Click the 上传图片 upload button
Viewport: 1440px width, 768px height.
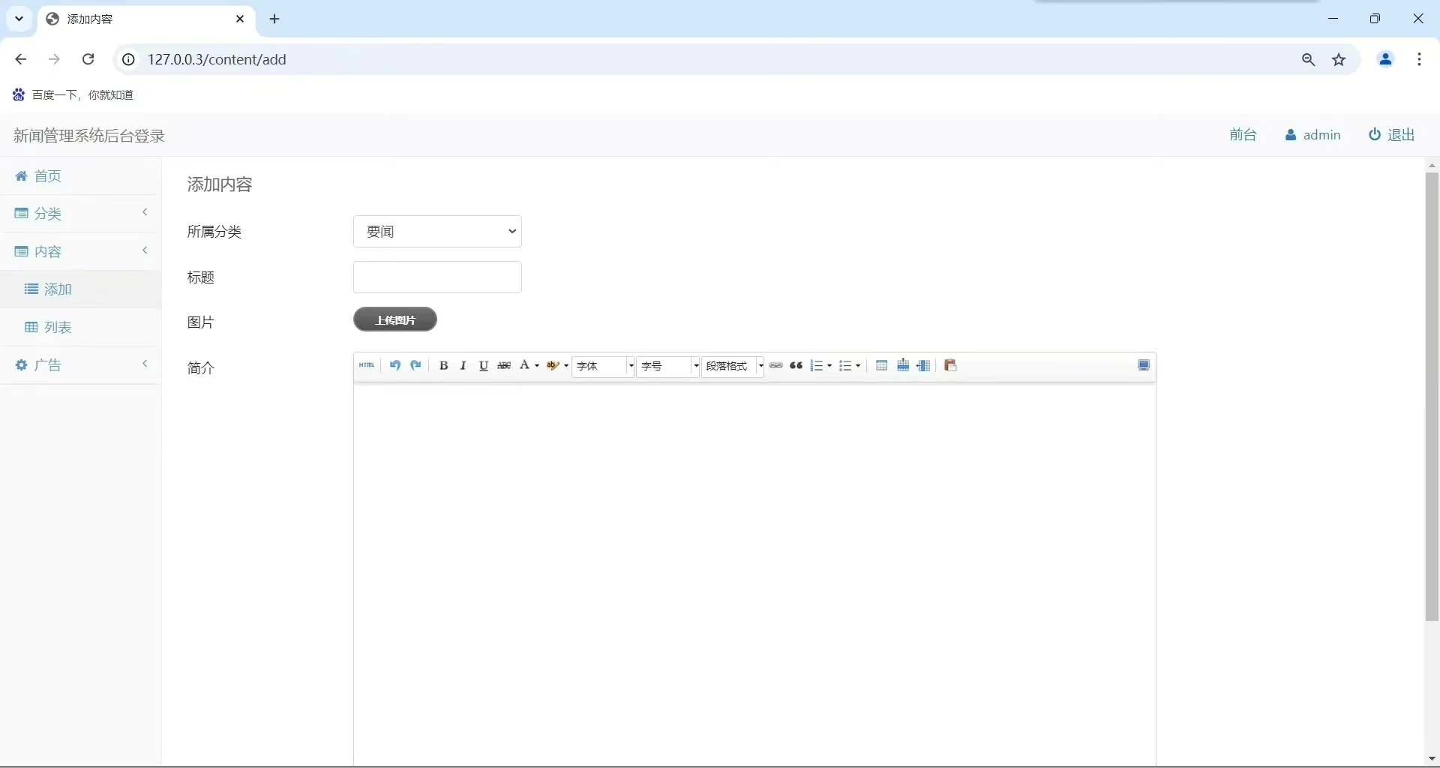coord(395,320)
